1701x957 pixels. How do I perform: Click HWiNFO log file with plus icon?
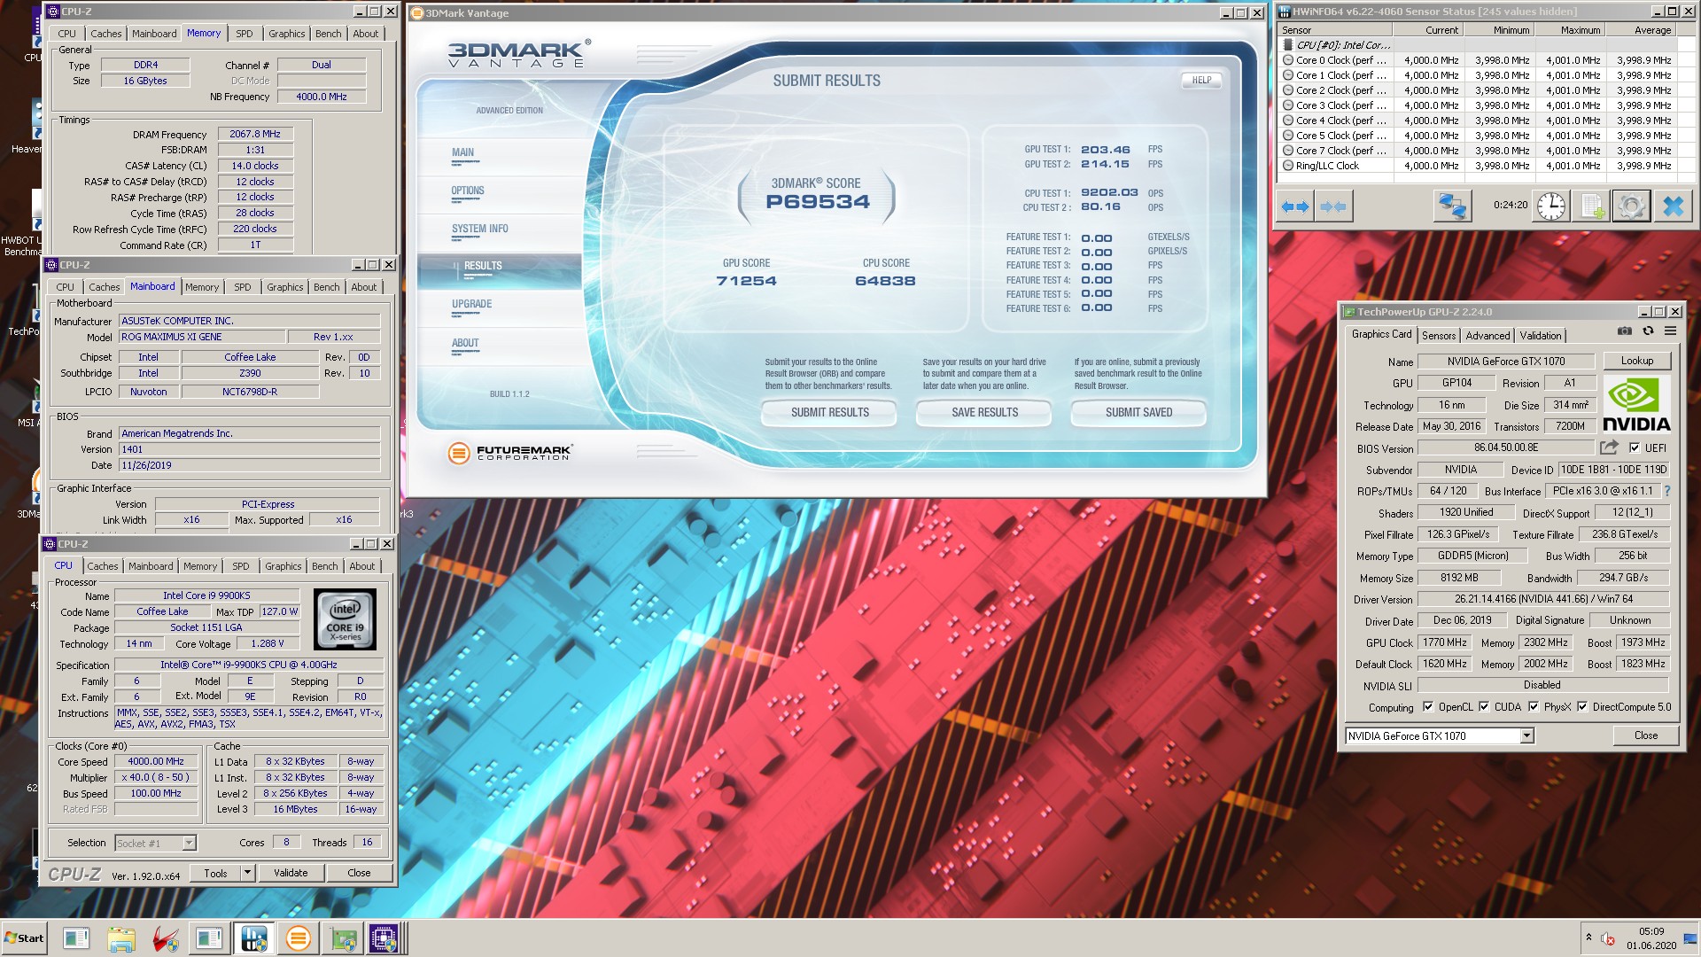[1591, 206]
